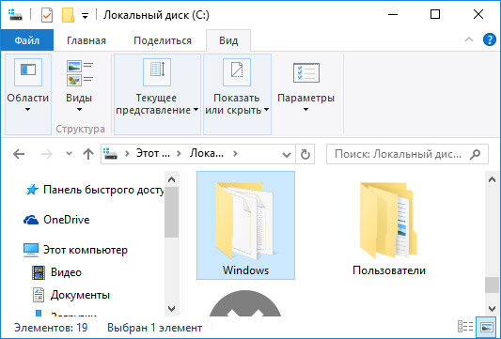This screenshot has width=501, height=339.
Task: Click 'Выбран 1 элемент' status text
Action: (x=155, y=328)
